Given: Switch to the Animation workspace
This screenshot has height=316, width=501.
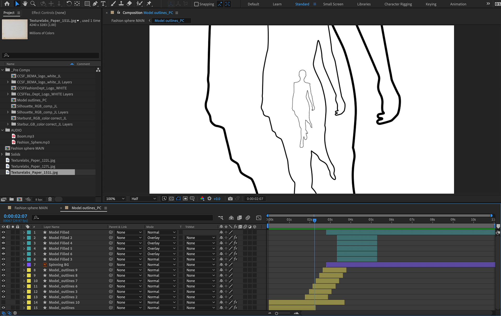Looking at the screenshot, I should (458, 4).
